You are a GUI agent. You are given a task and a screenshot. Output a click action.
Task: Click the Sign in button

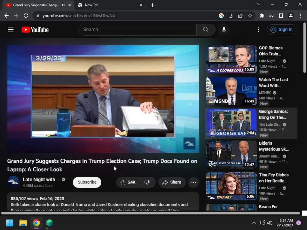[x=282, y=30]
